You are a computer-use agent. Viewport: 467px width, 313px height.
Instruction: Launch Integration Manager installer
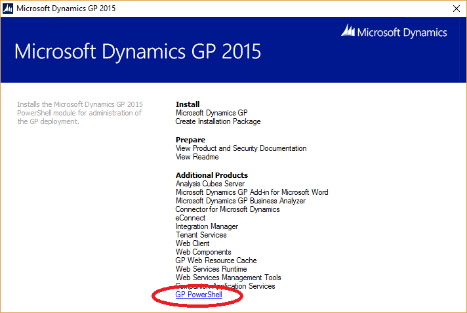207,226
